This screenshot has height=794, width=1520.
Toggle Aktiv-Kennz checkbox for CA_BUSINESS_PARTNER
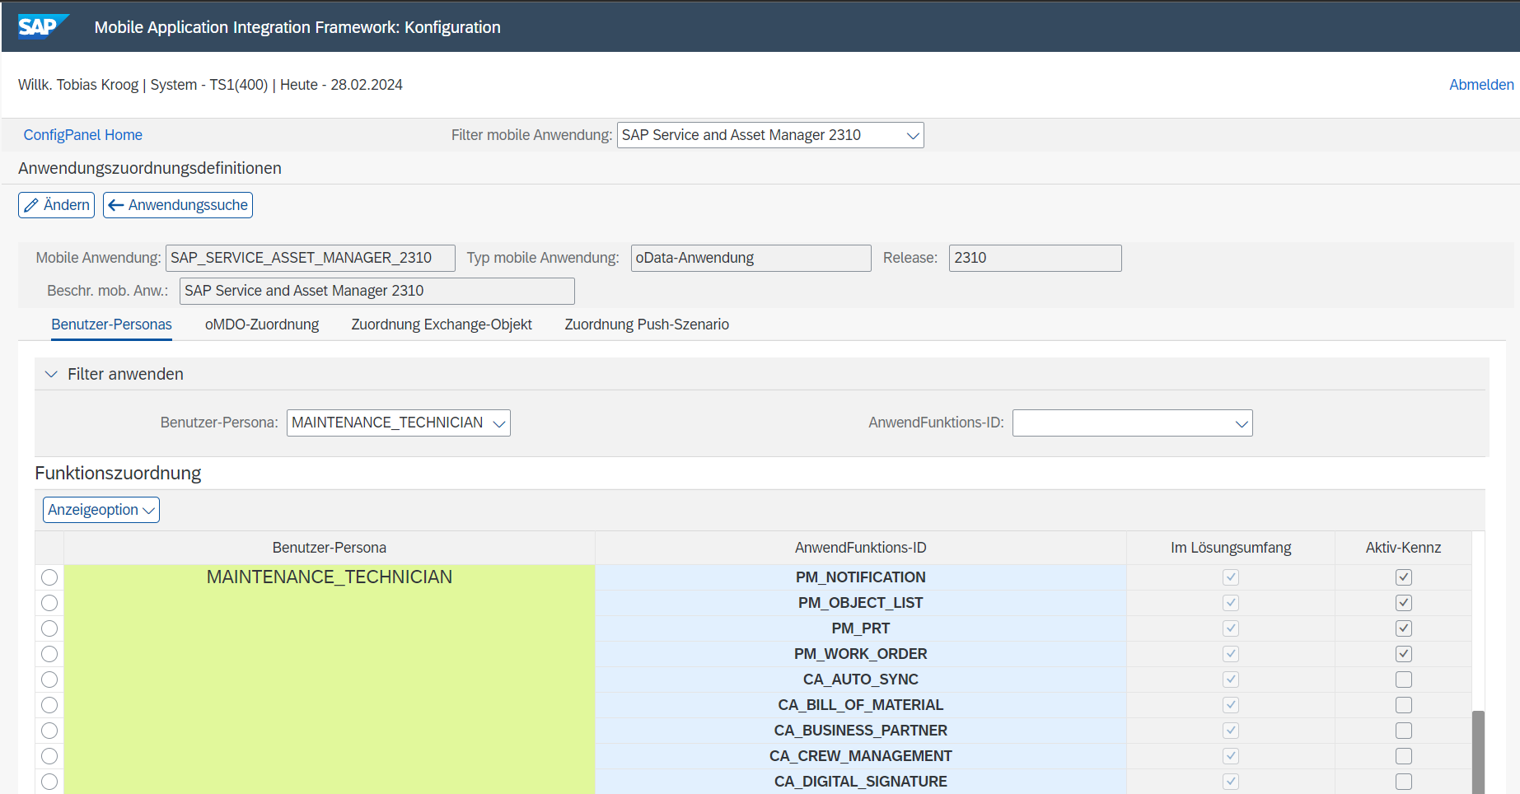tap(1404, 731)
